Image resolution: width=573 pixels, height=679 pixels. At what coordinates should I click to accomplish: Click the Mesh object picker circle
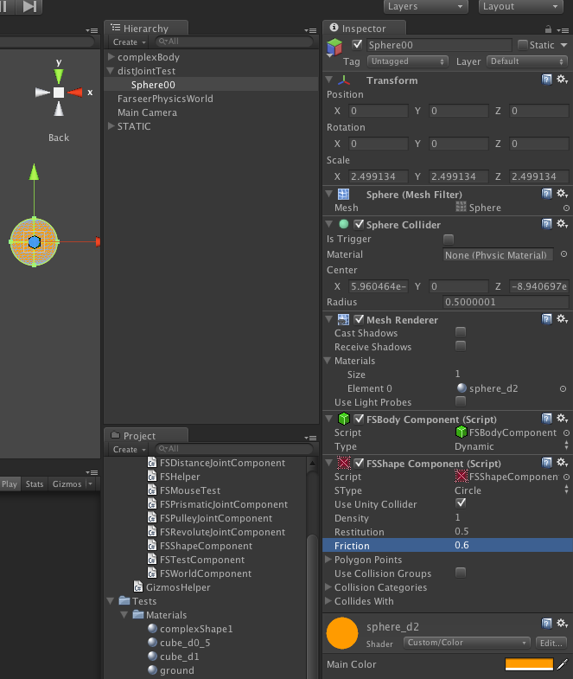tap(566, 208)
